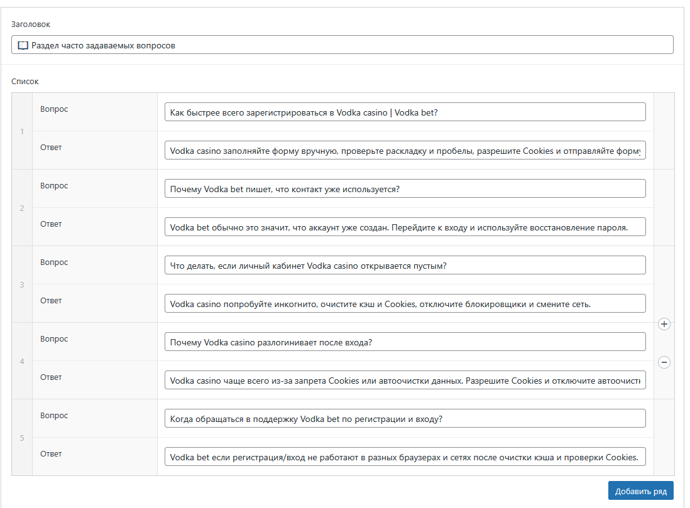Click the row 3 number handle
This screenshot has width=690, height=508.
tap(22, 284)
